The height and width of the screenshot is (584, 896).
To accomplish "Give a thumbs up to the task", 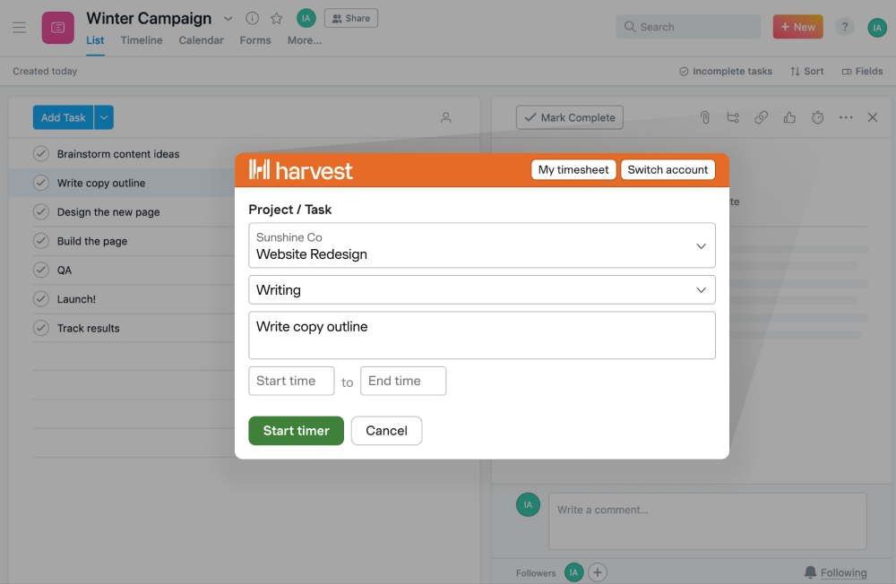I will pos(788,117).
